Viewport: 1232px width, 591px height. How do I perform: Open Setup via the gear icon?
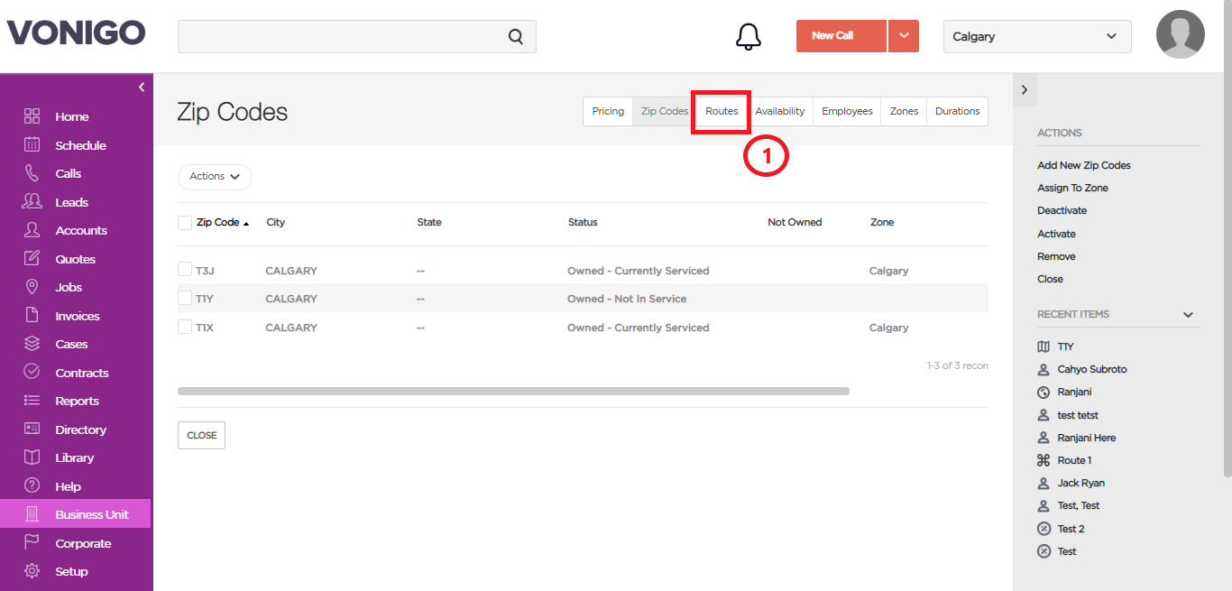32,571
